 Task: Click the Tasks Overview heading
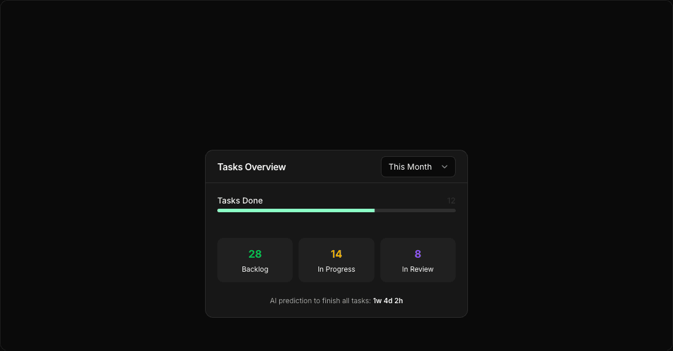pyautogui.click(x=251, y=167)
